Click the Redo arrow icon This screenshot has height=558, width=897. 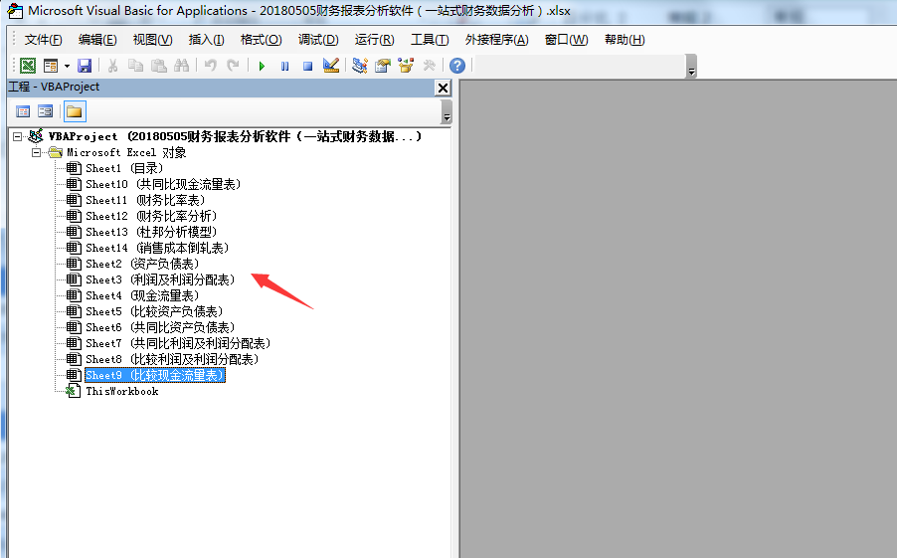[233, 66]
